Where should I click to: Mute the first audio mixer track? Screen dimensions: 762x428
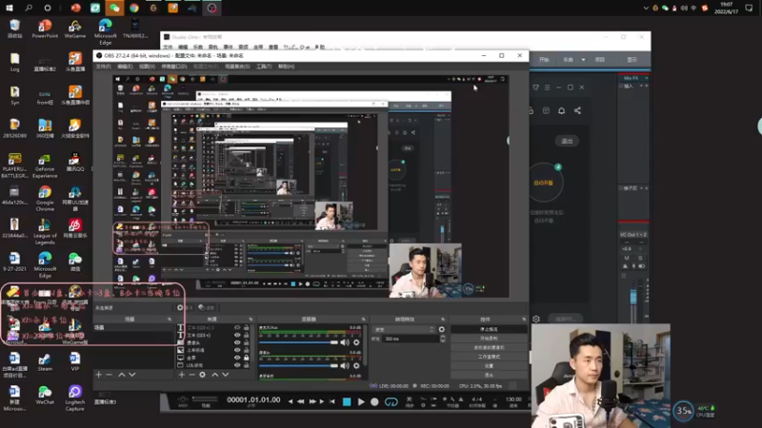click(345, 342)
